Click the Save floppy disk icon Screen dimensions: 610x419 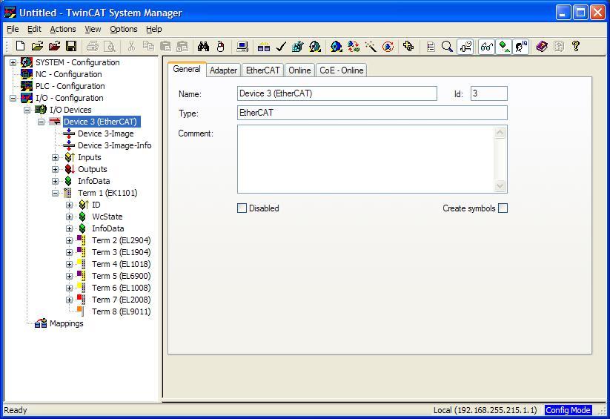tap(71, 46)
